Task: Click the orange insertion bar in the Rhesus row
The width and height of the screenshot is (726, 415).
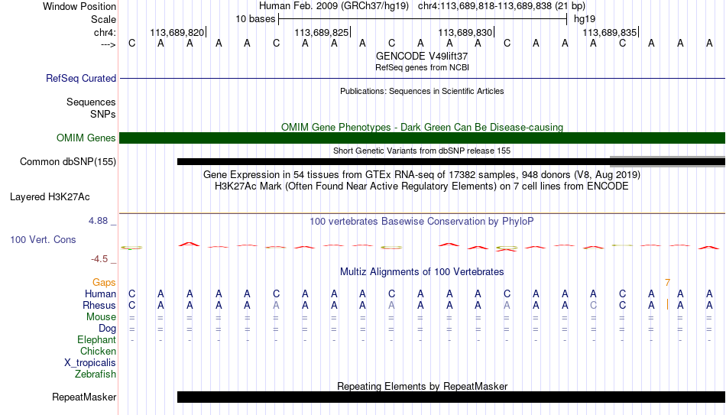Action: click(667, 304)
